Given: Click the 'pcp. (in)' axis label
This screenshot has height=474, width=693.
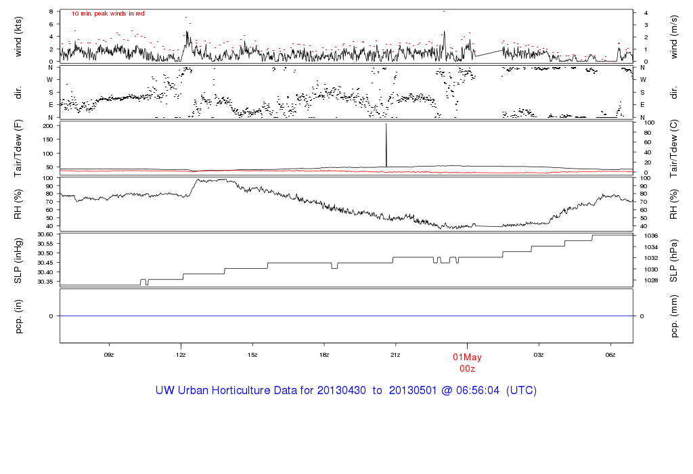Looking at the screenshot, I should click(x=18, y=316).
